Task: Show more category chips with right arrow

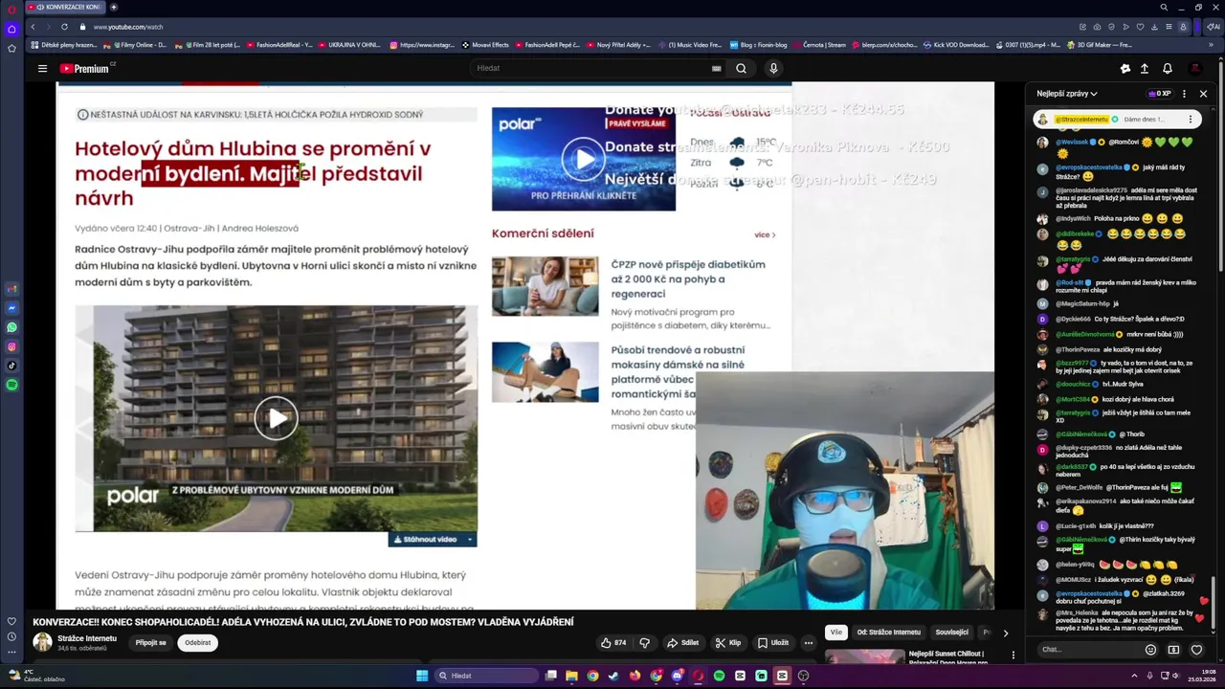Action: pyautogui.click(x=1005, y=633)
